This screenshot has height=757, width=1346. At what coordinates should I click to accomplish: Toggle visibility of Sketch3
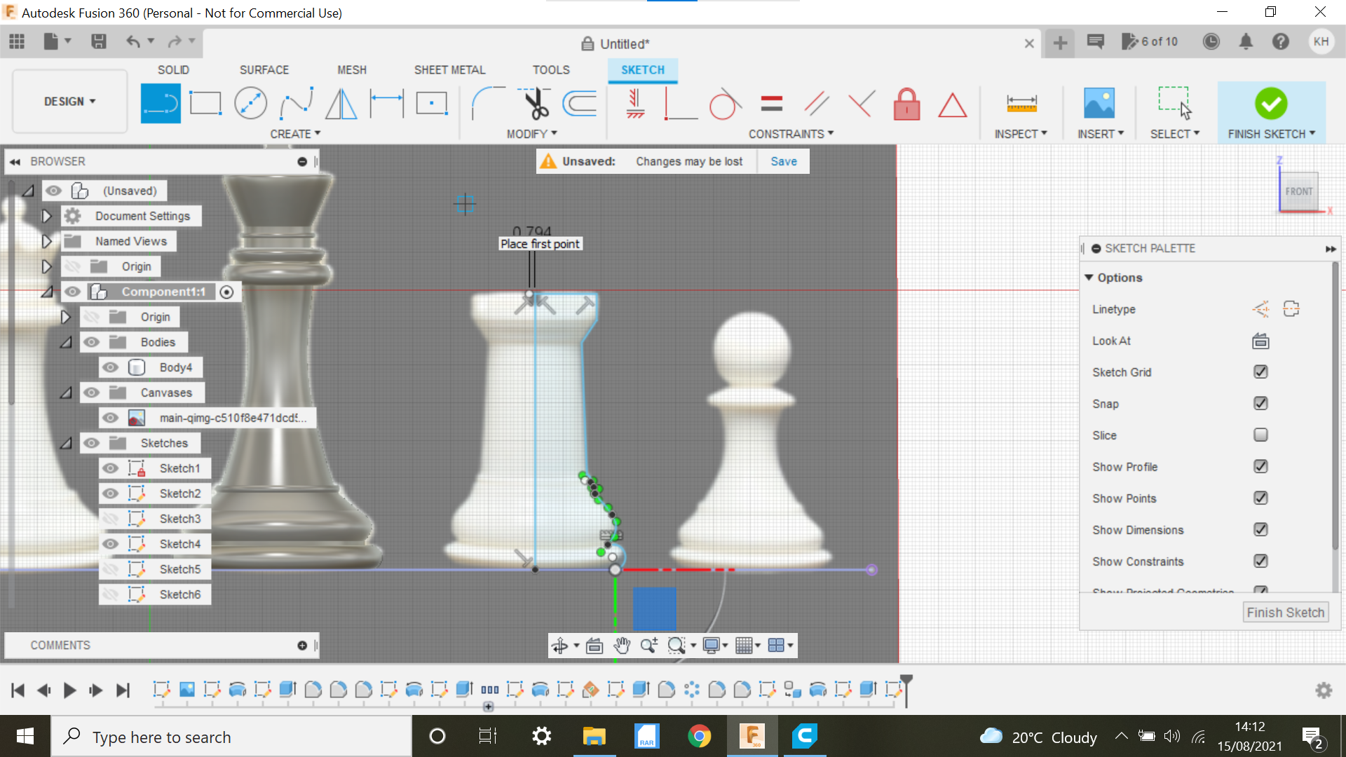coord(111,518)
